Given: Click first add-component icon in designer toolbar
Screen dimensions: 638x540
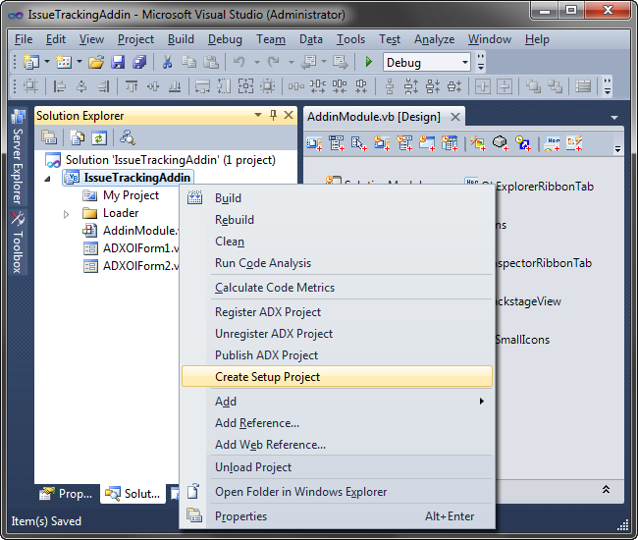Looking at the screenshot, I should [314, 143].
